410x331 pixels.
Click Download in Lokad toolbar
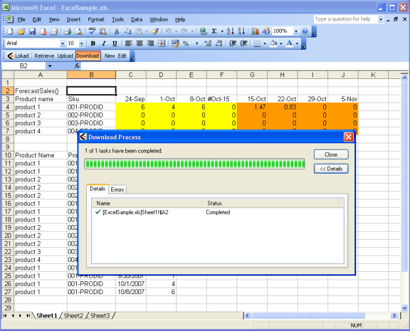(88, 56)
